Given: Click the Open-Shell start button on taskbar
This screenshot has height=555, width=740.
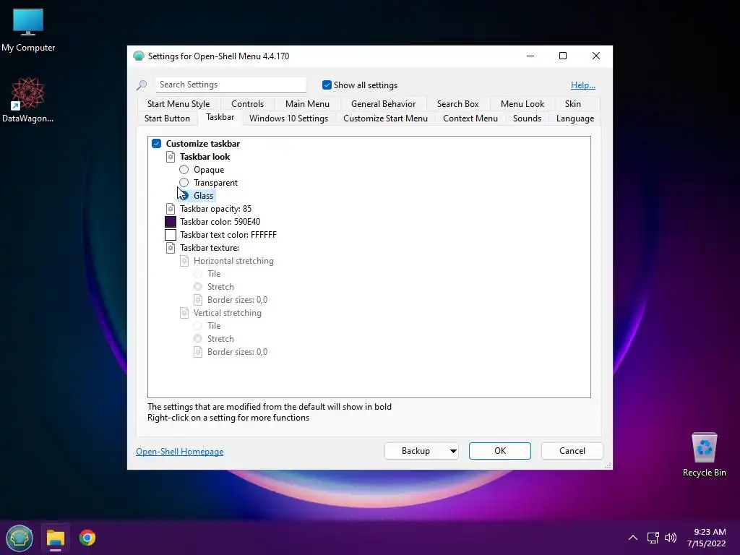Looking at the screenshot, I should tap(20, 538).
